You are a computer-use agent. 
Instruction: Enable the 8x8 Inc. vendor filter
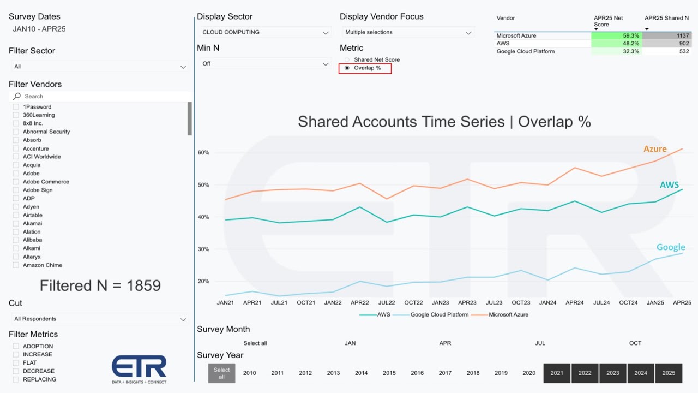coord(16,123)
